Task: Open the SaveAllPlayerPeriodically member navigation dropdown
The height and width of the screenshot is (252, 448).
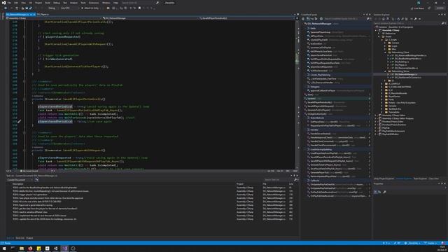Action: [x=246, y=18]
